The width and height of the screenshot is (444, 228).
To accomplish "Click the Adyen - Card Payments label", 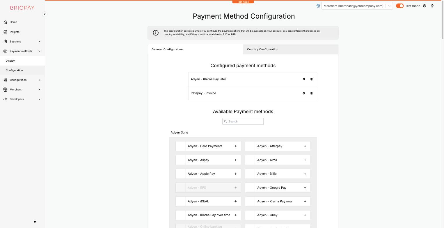I will tap(205, 146).
